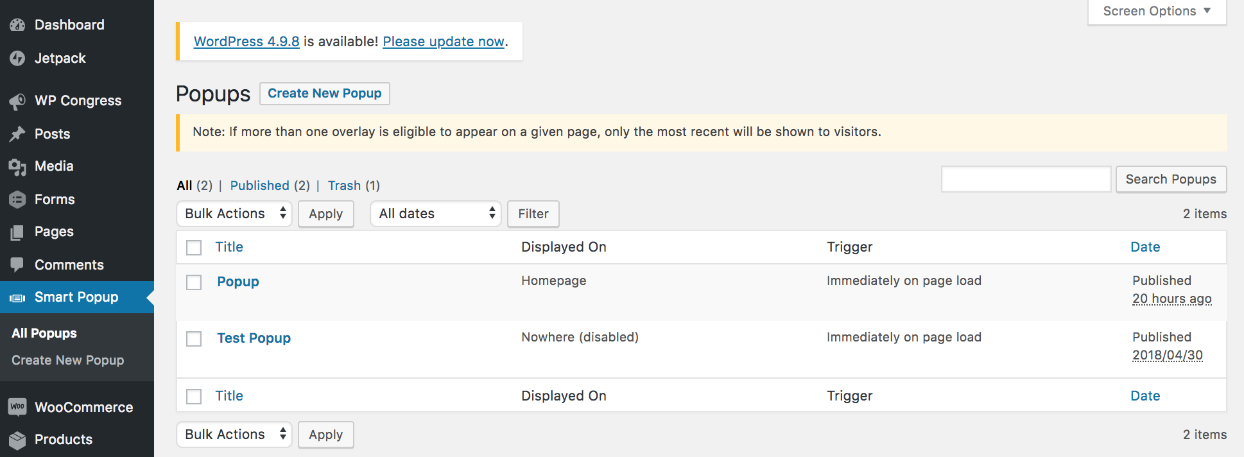Open the Test Popup title link

[x=254, y=338]
